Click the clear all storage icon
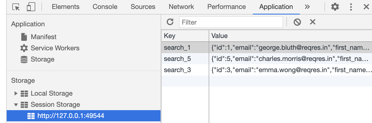This screenshot has height=123, width=372. click(x=297, y=22)
